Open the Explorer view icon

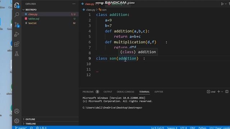pyautogui.click(x=17, y=5)
